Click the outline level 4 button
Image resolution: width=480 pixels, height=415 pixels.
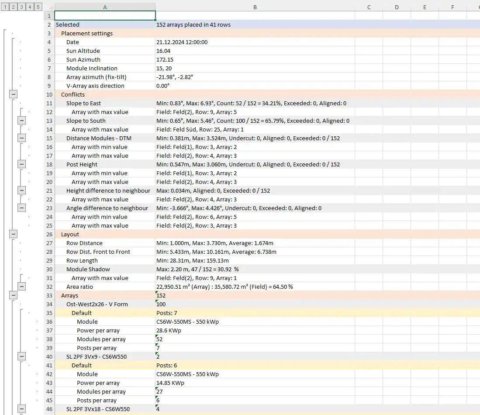coord(29,7)
